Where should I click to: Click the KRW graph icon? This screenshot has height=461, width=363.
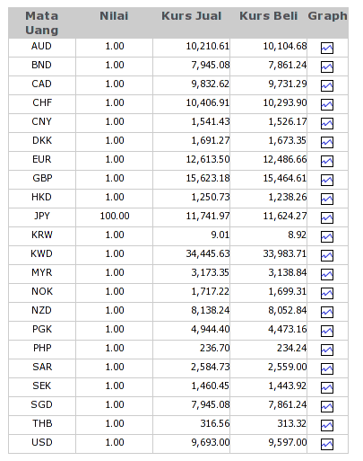[327, 236]
